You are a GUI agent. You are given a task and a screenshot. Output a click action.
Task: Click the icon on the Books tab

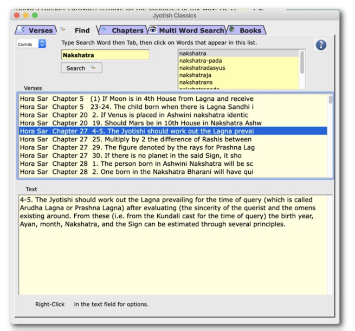coord(231,30)
